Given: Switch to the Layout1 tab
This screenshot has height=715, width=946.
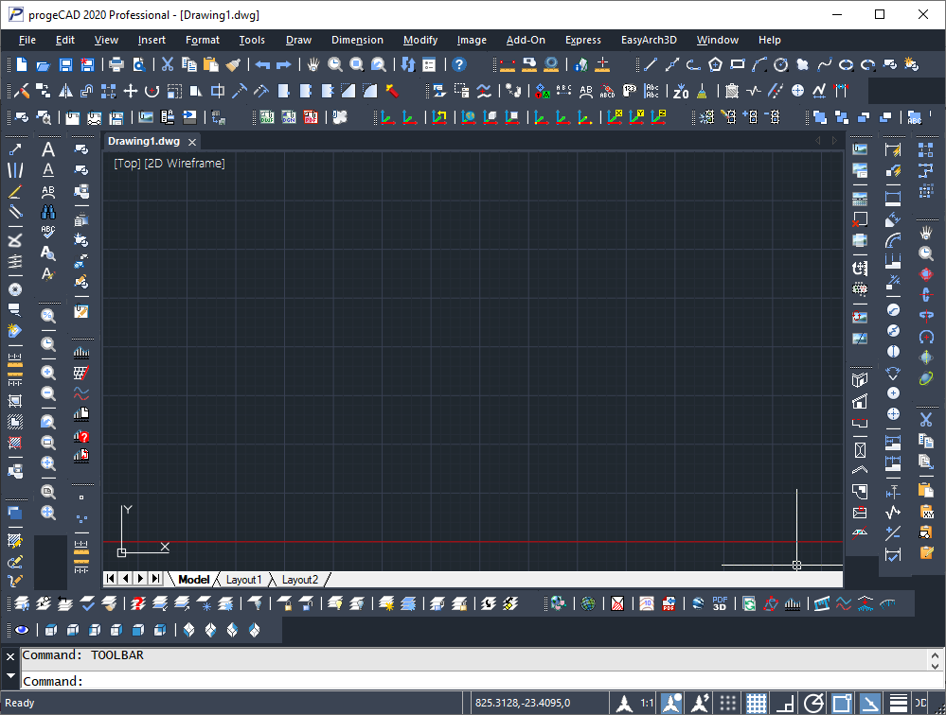Looking at the screenshot, I should (x=243, y=579).
